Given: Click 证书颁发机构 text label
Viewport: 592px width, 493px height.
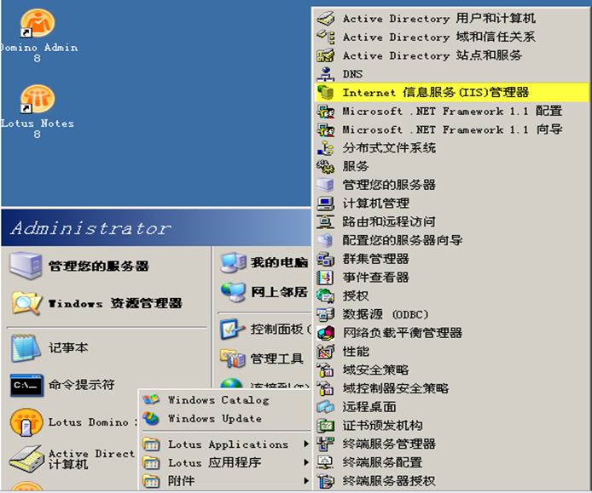Looking at the screenshot, I should coord(382,426).
